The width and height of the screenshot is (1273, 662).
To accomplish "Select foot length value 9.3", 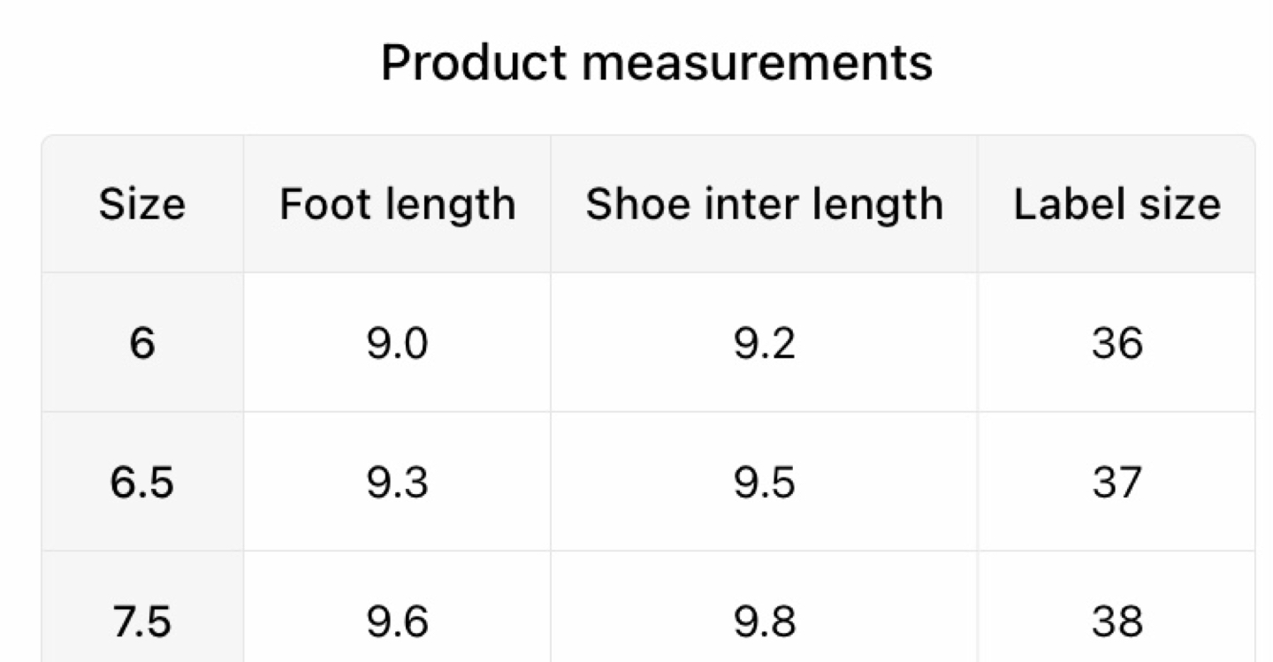I will pyautogui.click(x=397, y=483).
